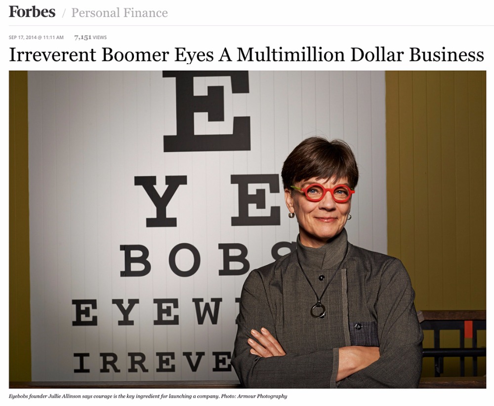Click the BOBS row on the eye chart

tap(202, 259)
